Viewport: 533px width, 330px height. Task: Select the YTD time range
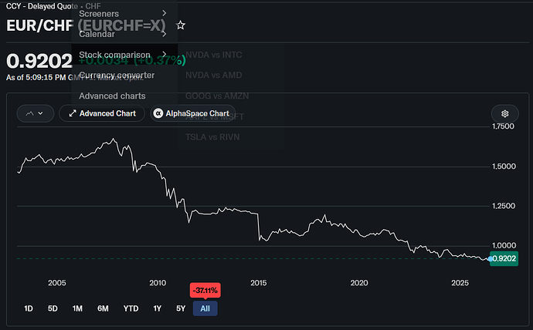coord(131,308)
